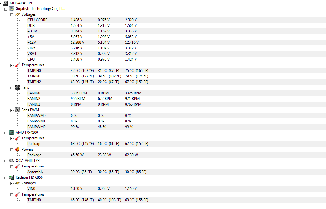
Task: Collapse the OCZ-AGILITY3 Temperatures section
Action: click(12, 167)
